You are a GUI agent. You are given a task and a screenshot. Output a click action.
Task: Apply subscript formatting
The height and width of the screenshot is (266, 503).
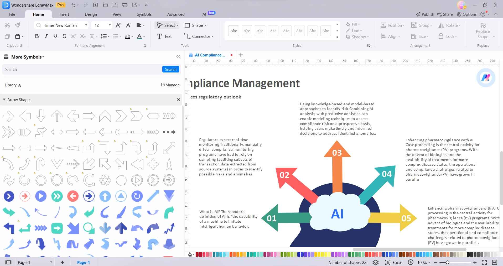83,36
